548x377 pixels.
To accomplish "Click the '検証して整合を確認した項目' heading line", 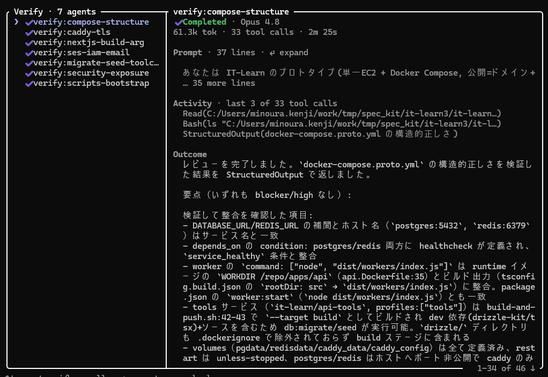I will click(x=248, y=215).
